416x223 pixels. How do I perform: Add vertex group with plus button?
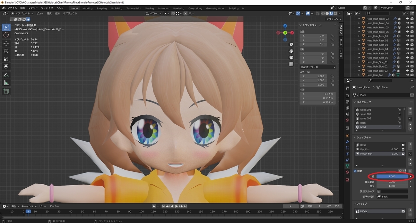[410, 109]
